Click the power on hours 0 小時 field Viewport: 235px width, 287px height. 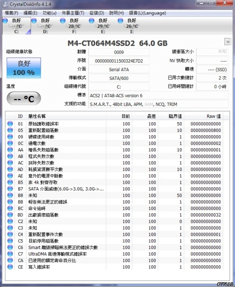212,87
